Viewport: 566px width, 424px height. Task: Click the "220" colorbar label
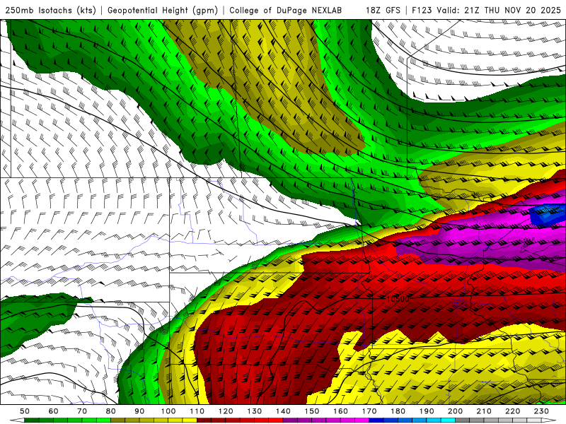tap(513, 411)
